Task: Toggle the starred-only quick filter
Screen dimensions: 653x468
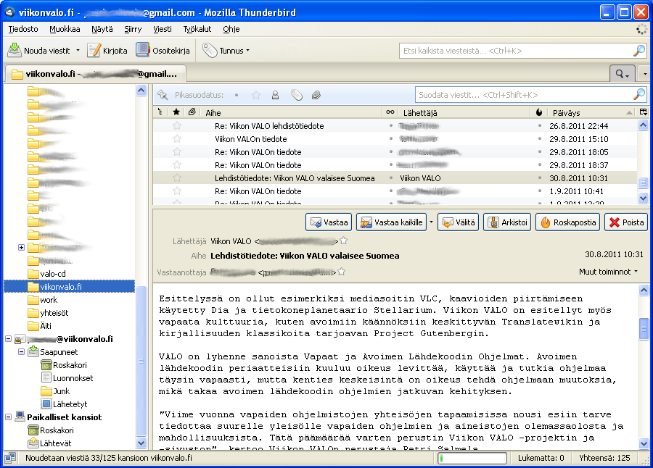Action: (255, 95)
